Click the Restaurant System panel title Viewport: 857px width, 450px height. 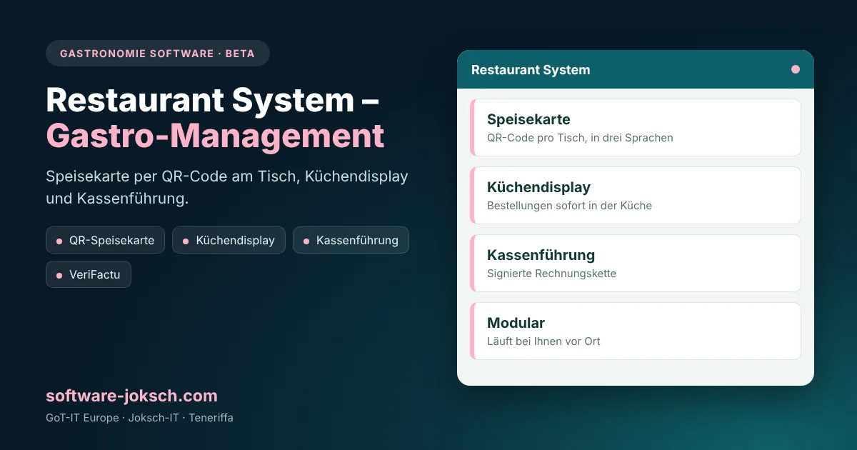531,70
